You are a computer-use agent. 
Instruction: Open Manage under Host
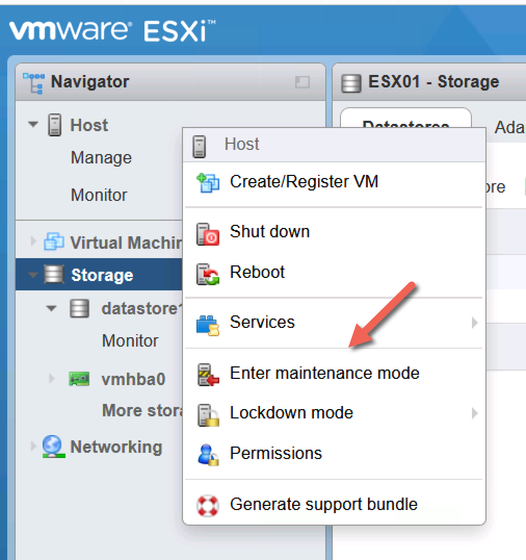[101, 157]
